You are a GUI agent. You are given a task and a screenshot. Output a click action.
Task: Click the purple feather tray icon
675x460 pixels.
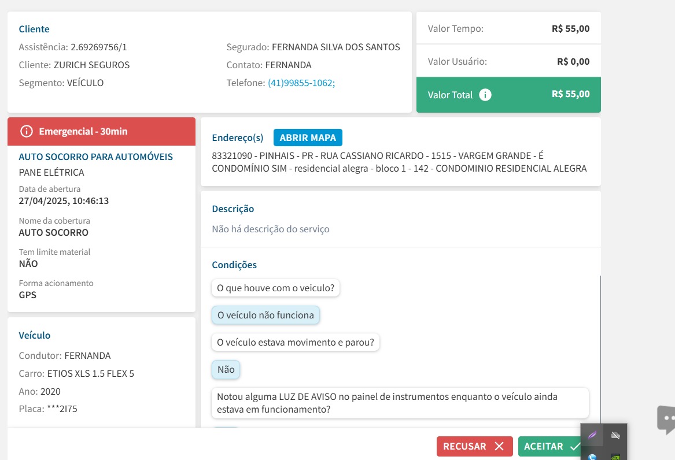click(592, 435)
